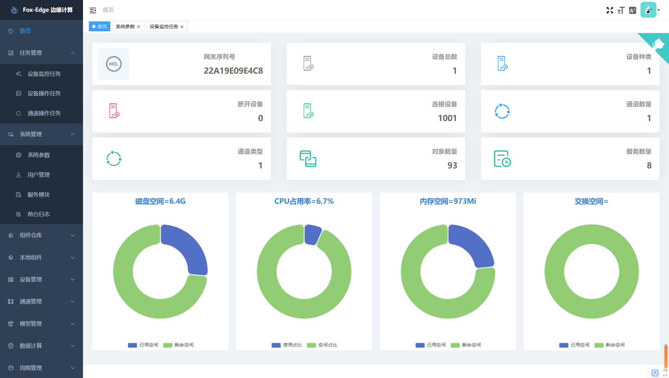Open 用户管理 in the sidebar
The image size is (669, 378).
click(42, 175)
